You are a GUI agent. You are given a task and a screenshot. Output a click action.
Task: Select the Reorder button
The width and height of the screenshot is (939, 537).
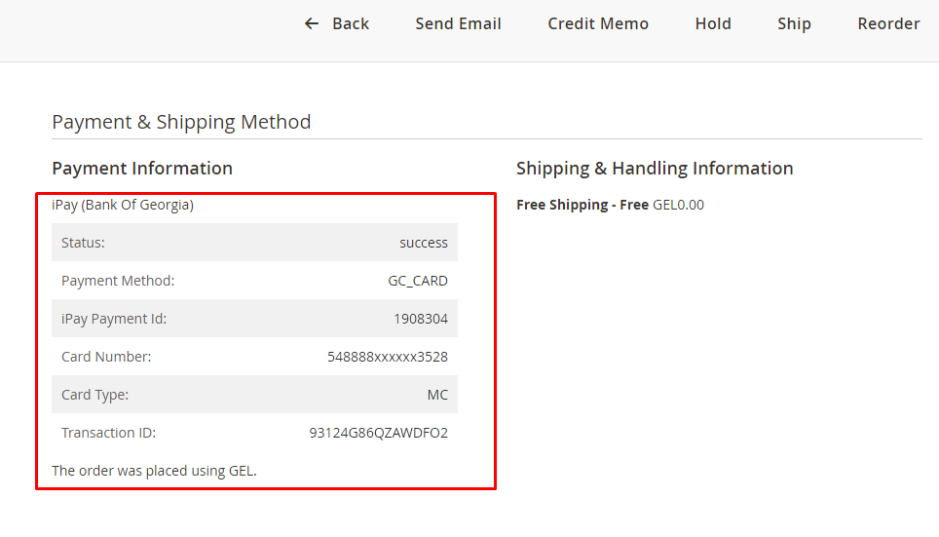click(x=888, y=23)
